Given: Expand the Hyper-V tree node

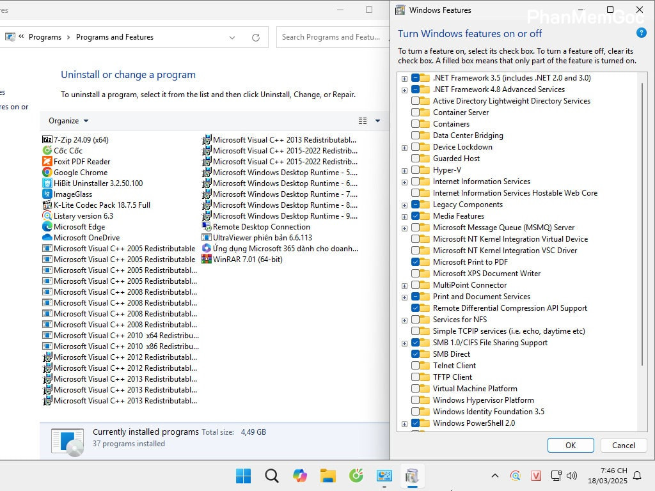Looking at the screenshot, I should [x=404, y=169].
